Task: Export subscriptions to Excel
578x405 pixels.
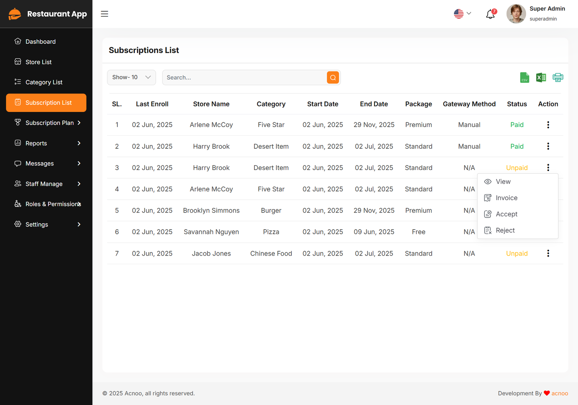Action: pos(541,78)
